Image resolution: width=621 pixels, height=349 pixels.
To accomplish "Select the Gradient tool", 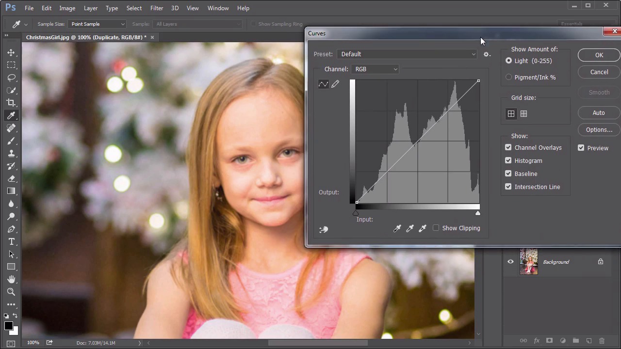I will [11, 191].
